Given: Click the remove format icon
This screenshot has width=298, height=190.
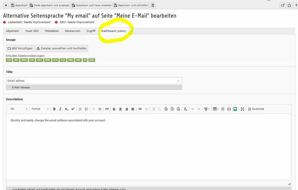Looking at the screenshot, I should [186, 109].
